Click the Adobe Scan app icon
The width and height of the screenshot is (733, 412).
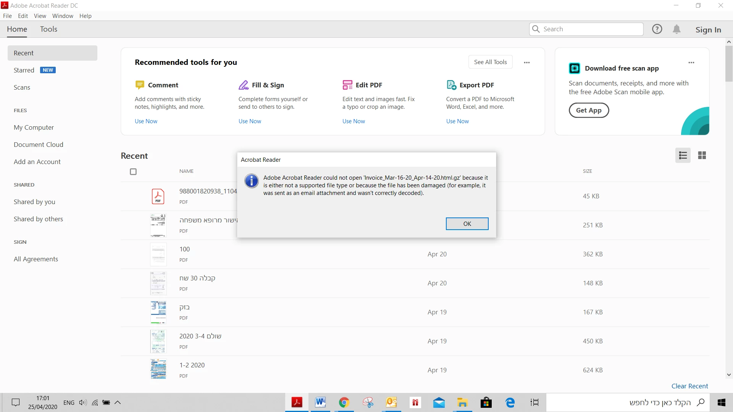[x=575, y=68]
